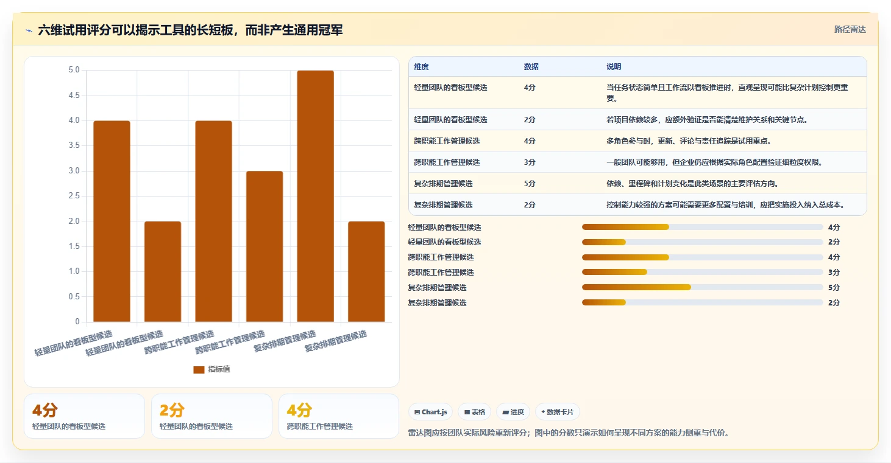The image size is (891, 463).
Task: Click the 3分 label beside the progress bars
Action: (x=834, y=272)
